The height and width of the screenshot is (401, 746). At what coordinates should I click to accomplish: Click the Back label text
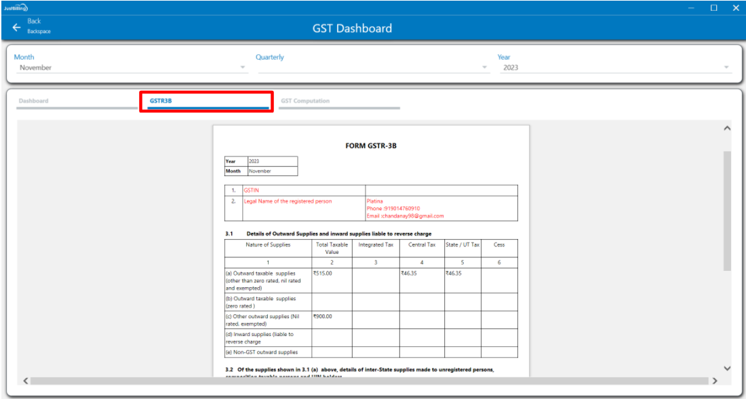[34, 22]
